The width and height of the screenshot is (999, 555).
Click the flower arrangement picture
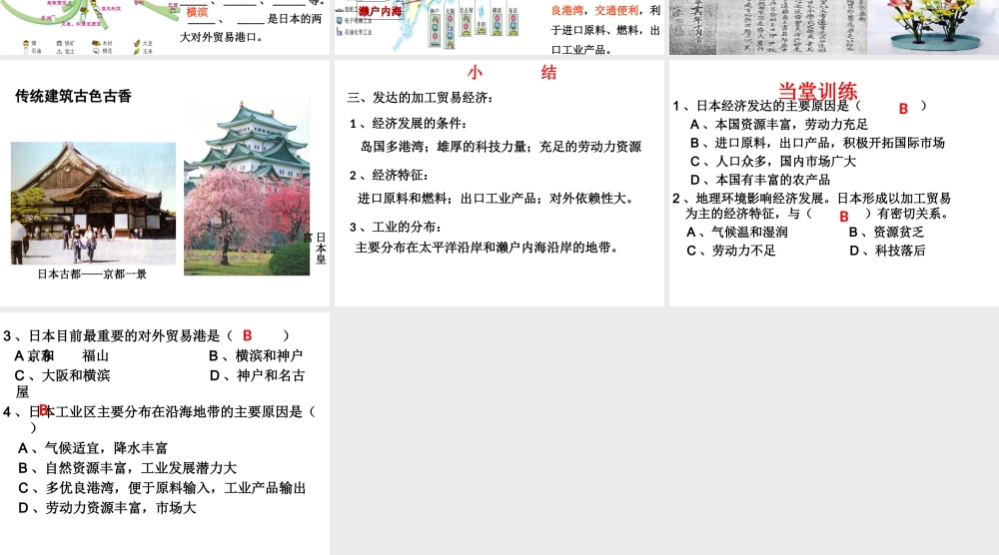[x=933, y=27]
